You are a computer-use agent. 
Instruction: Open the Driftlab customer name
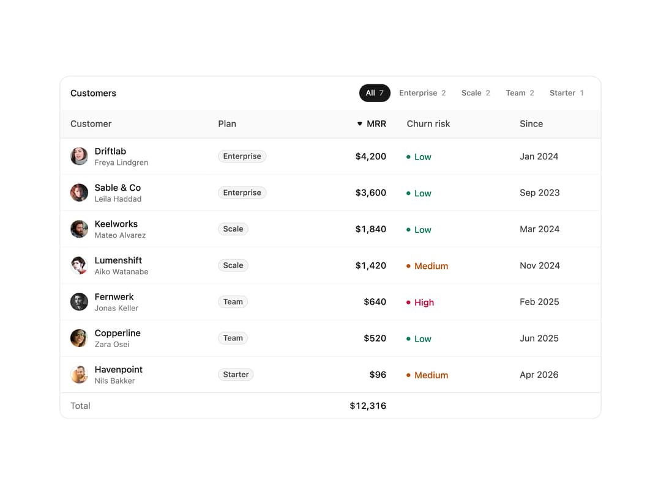click(110, 151)
